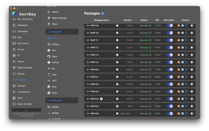This screenshot has height=131, width=209.
Task: Toggle activation switch for PHP 7.1
Action: [170, 40]
